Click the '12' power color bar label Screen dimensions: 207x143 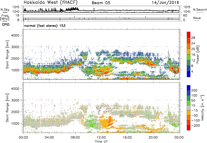(x=193, y=60)
